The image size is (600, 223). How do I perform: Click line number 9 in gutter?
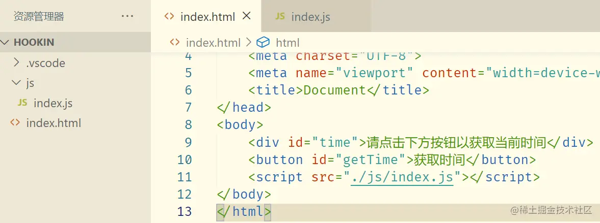pyautogui.click(x=188, y=143)
